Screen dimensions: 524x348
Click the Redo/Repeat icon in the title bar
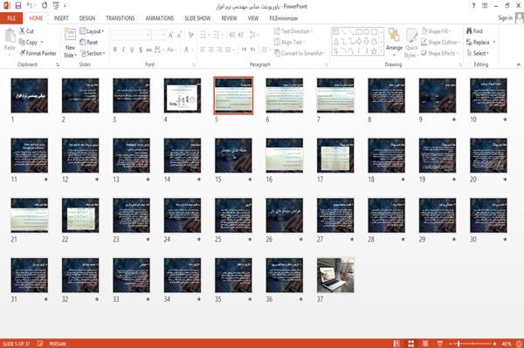click(x=45, y=5)
